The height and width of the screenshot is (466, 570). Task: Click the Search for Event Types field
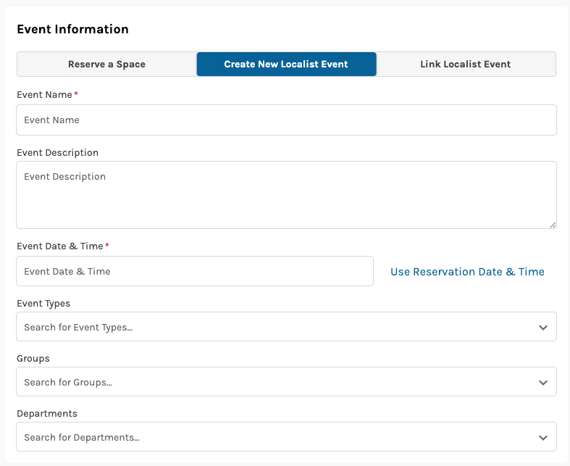(275, 328)
